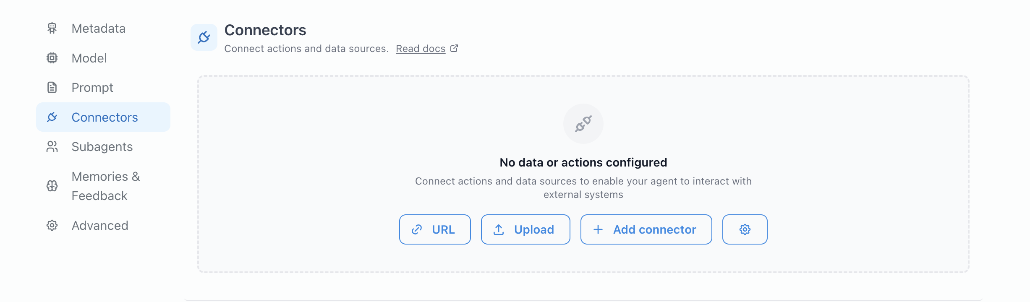Click the Model chip icon
The image size is (1030, 302).
[x=52, y=58]
